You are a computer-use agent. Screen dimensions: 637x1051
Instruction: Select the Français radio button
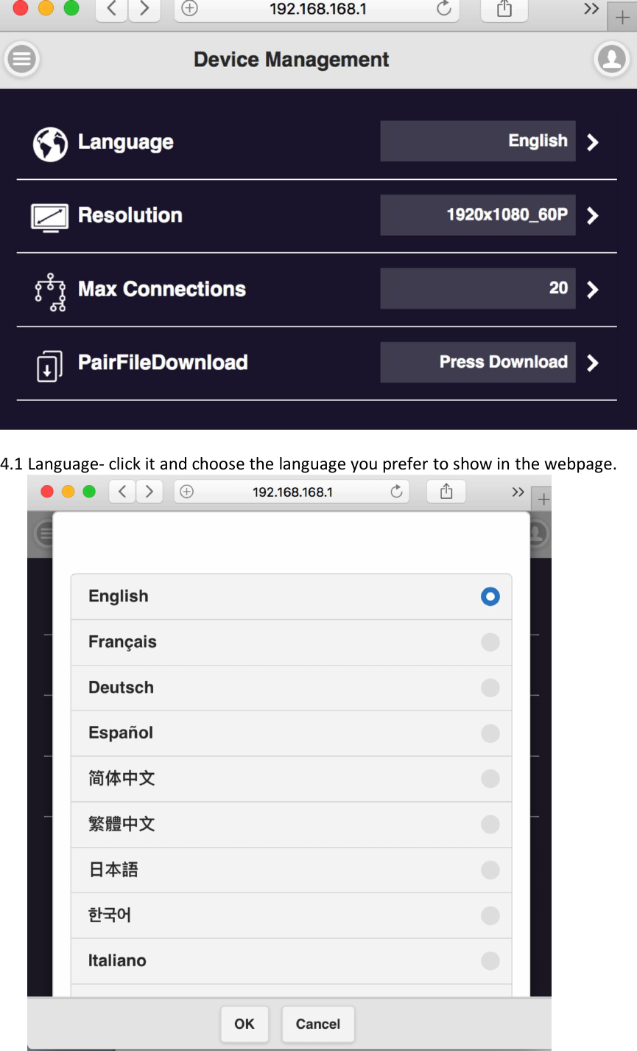pos(490,642)
